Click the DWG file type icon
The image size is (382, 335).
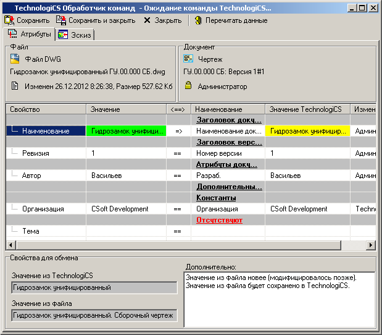pyautogui.click(x=16, y=59)
